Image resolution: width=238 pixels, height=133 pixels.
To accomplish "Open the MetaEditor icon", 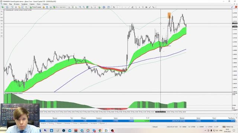I will tap(44, 7).
